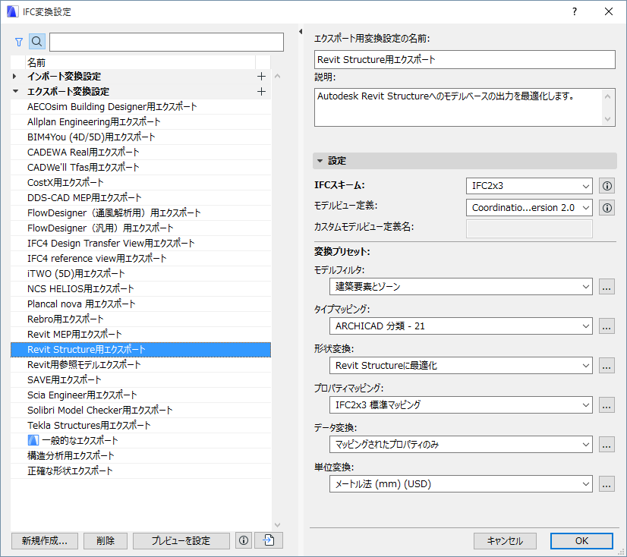Screen dimensions: 627x557
Task: Click import/export translator file icon
Action: coord(269,540)
